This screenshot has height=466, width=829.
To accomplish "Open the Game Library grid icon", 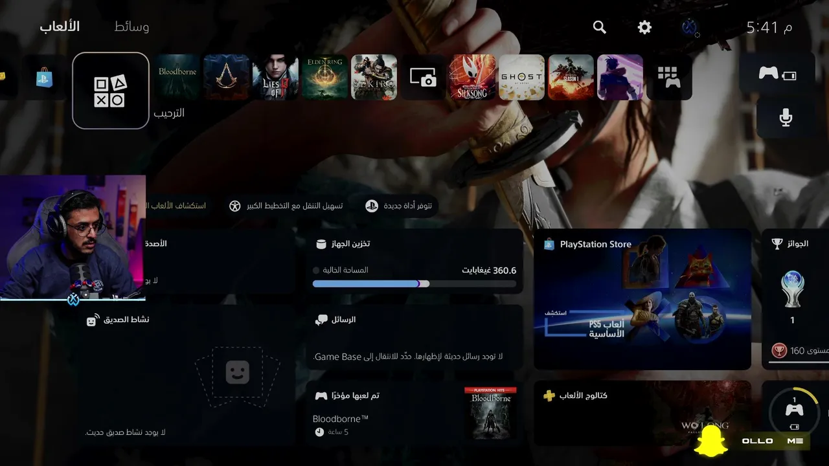I will tap(670, 77).
